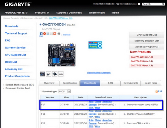Click the RSS feed icon

[x=157, y=92]
